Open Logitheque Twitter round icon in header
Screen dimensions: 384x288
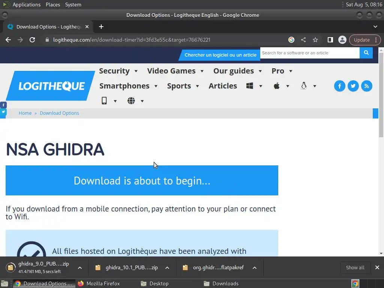tap(353, 86)
